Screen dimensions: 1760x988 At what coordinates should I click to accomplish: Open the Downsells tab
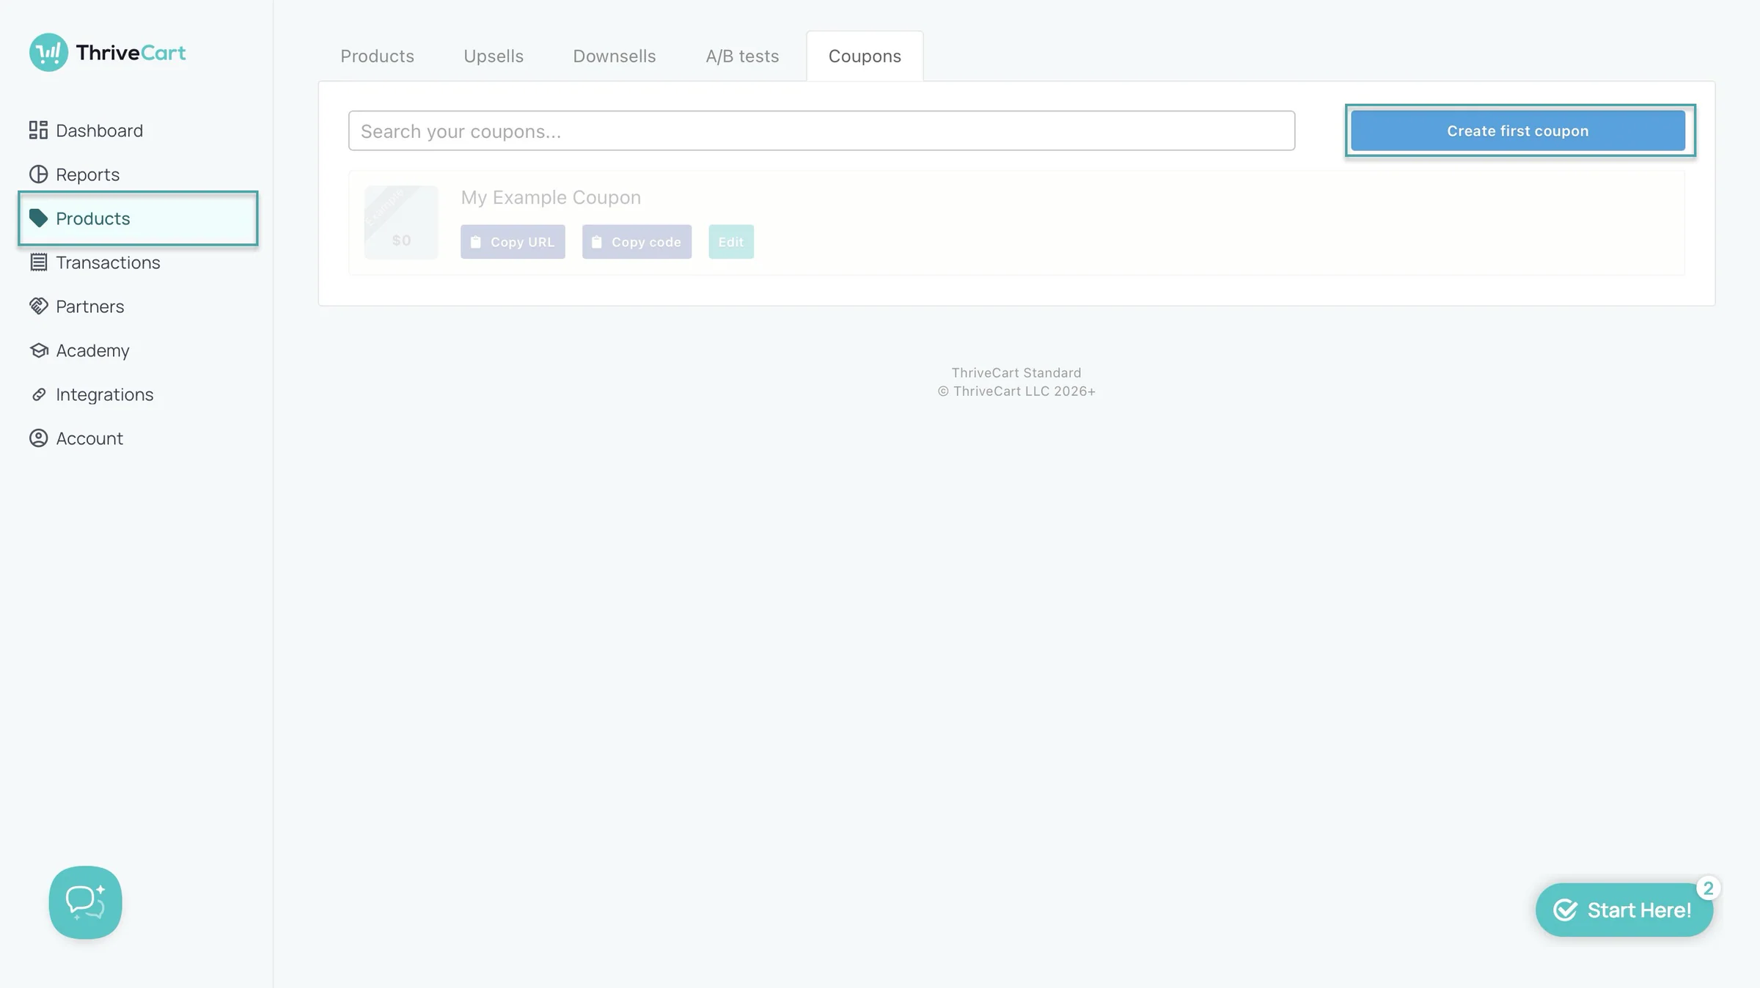coord(615,56)
